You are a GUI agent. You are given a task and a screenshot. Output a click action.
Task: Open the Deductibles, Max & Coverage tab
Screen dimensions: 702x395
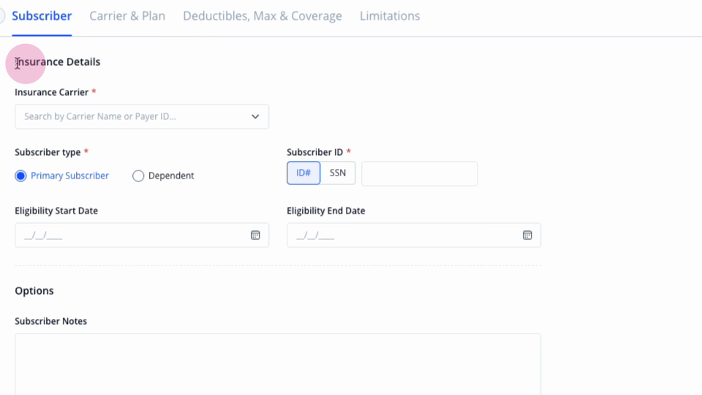pyautogui.click(x=263, y=15)
